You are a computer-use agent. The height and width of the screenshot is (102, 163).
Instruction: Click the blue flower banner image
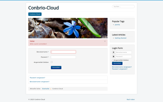68,28
